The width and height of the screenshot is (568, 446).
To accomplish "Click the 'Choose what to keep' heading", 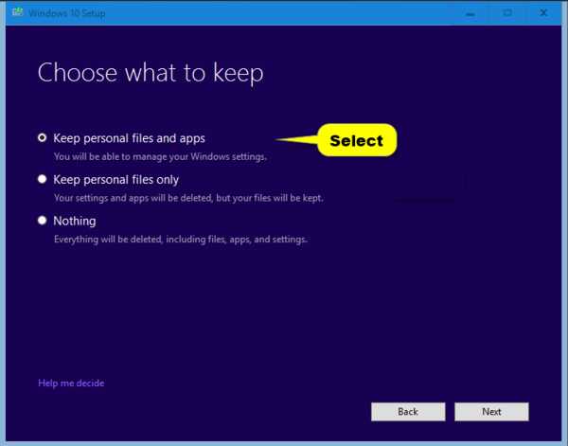I will 151,73.
